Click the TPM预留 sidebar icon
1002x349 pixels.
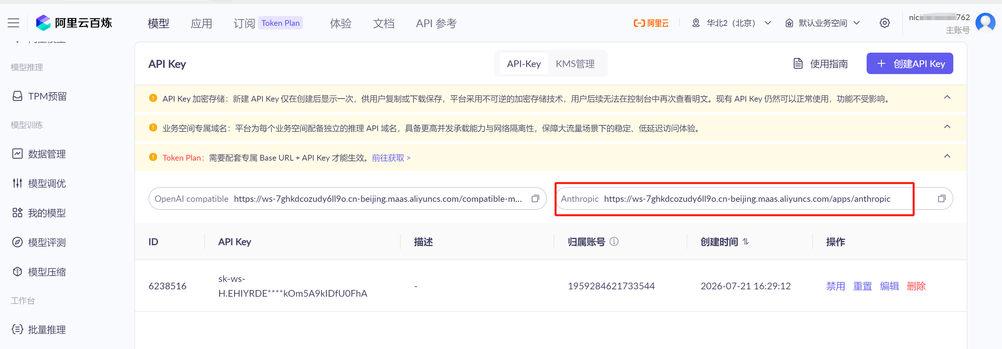(17, 96)
